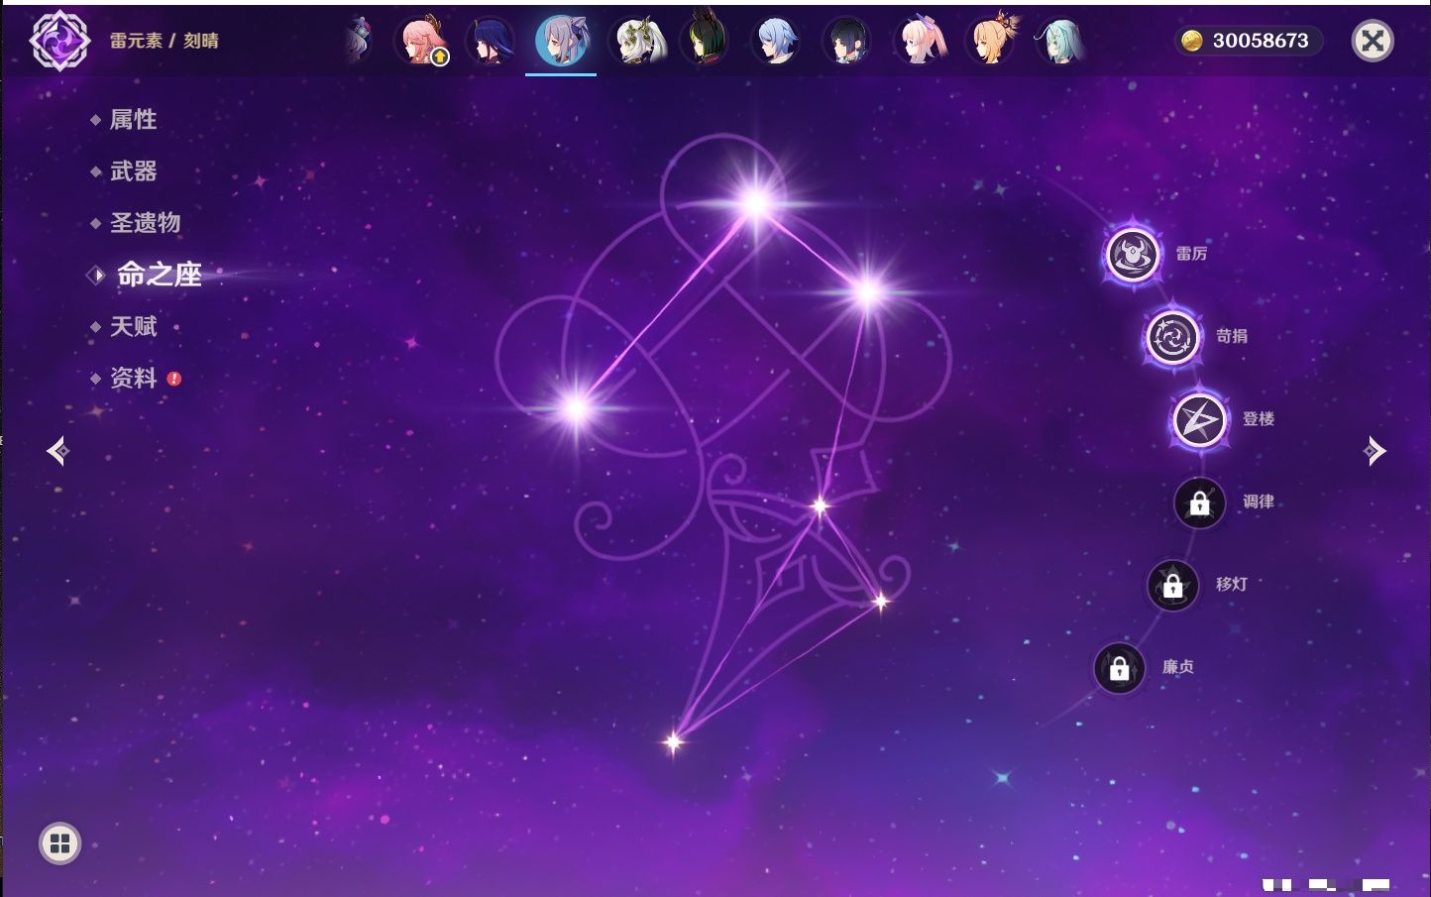Select the Tighnari avatar with black ears
1431x897 pixels.
(705, 39)
